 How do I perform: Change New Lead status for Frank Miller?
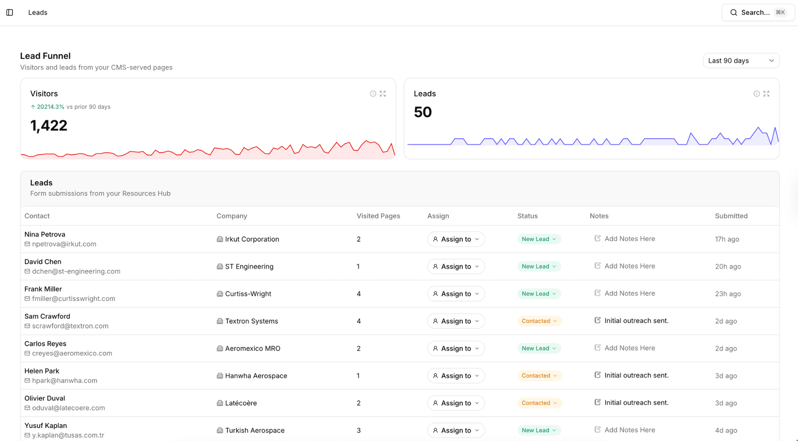tap(539, 294)
